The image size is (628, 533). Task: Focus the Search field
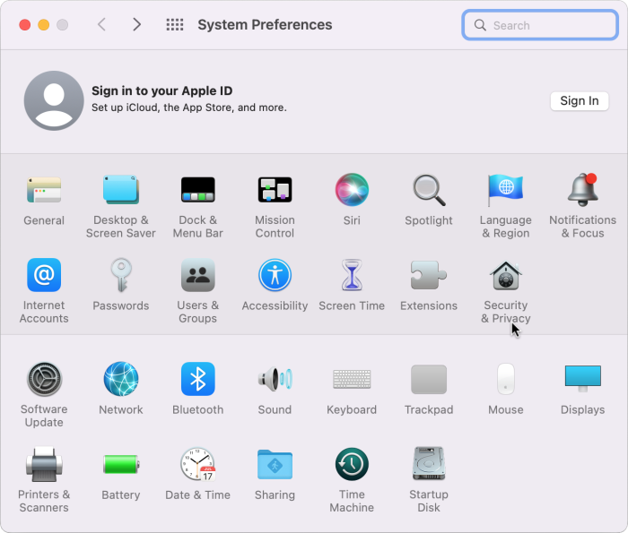pos(540,25)
